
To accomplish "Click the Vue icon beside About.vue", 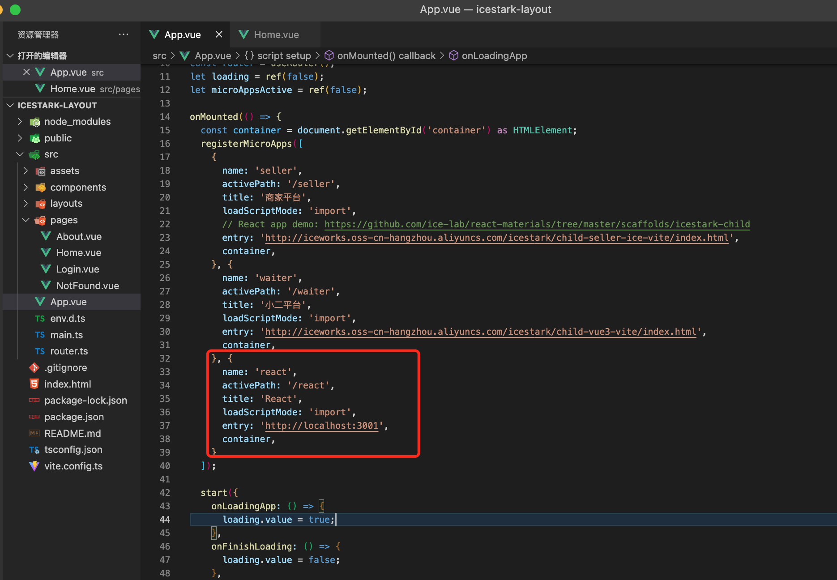I will [x=46, y=236].
